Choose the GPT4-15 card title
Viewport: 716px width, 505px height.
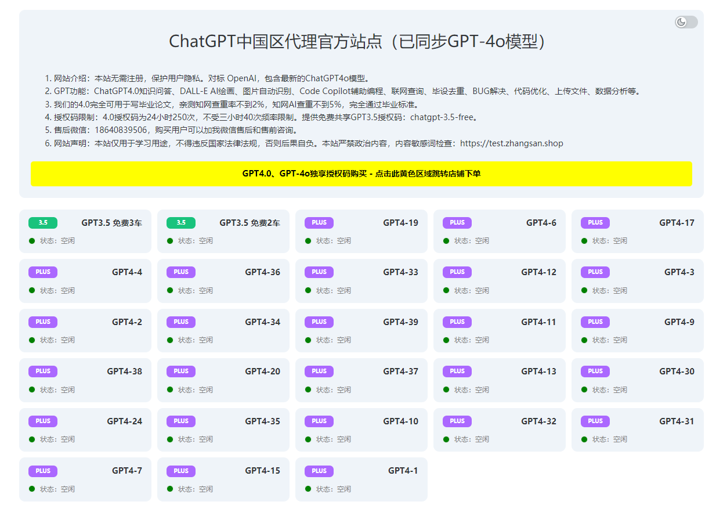point(262,471)
